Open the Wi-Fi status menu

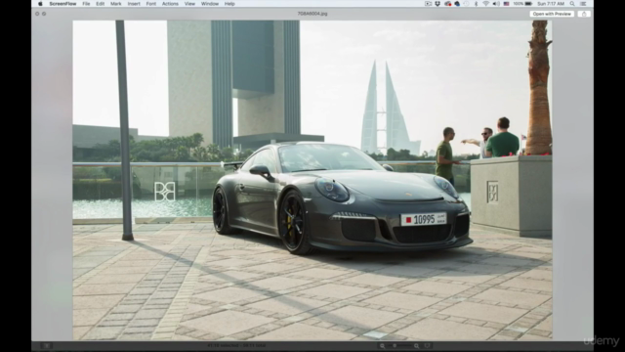pyautogui.click(x=486, y=4)
